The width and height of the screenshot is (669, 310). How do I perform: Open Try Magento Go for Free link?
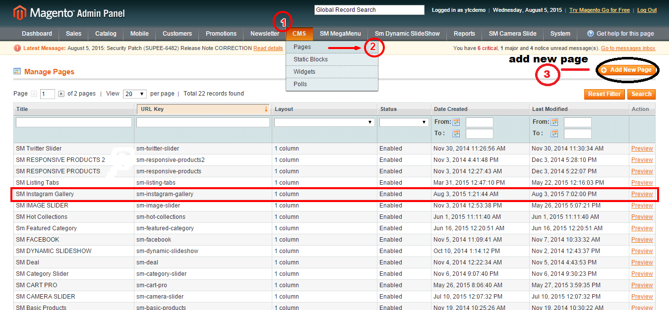[600, 10]
